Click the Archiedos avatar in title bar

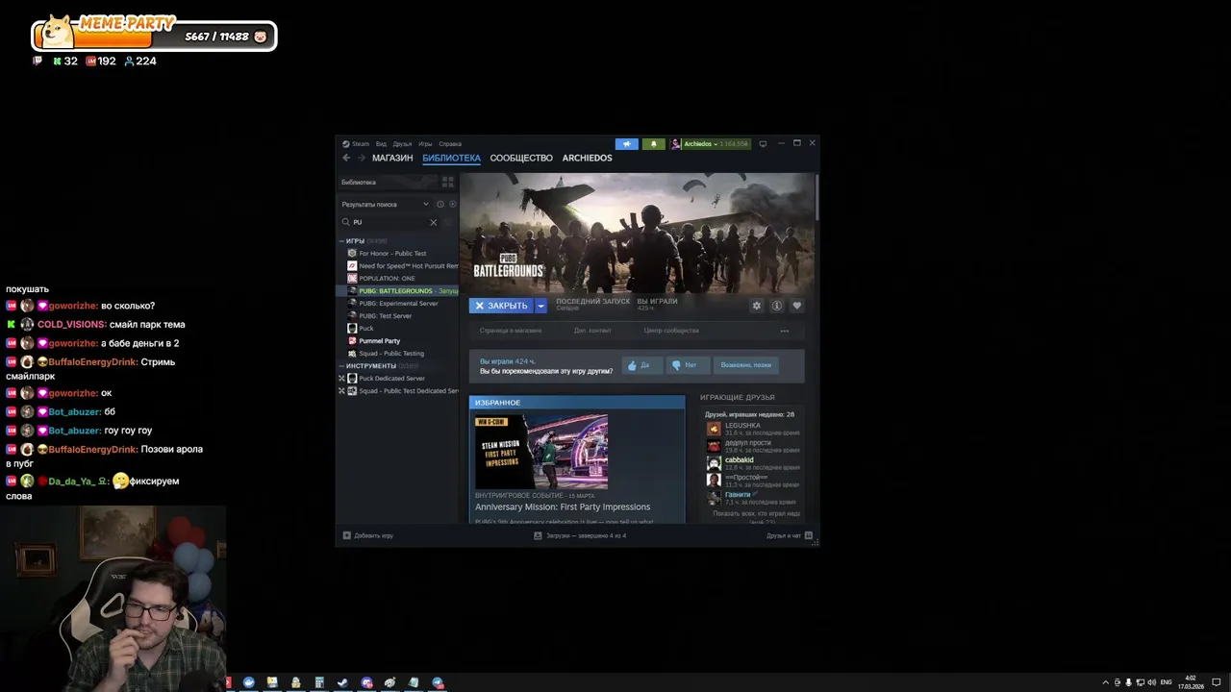[x=676, y=144]
